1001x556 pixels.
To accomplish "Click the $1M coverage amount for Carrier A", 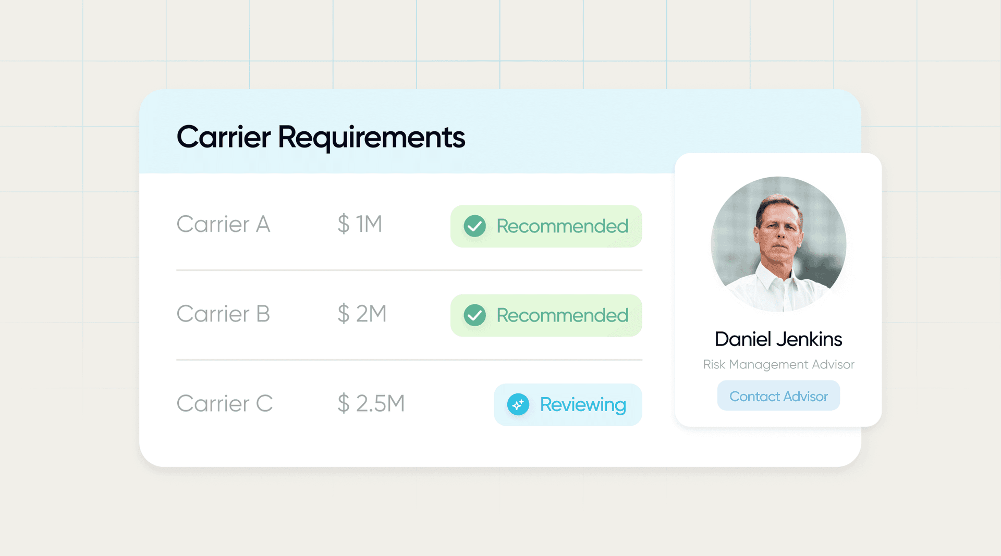I will click(x=360, y=225).
